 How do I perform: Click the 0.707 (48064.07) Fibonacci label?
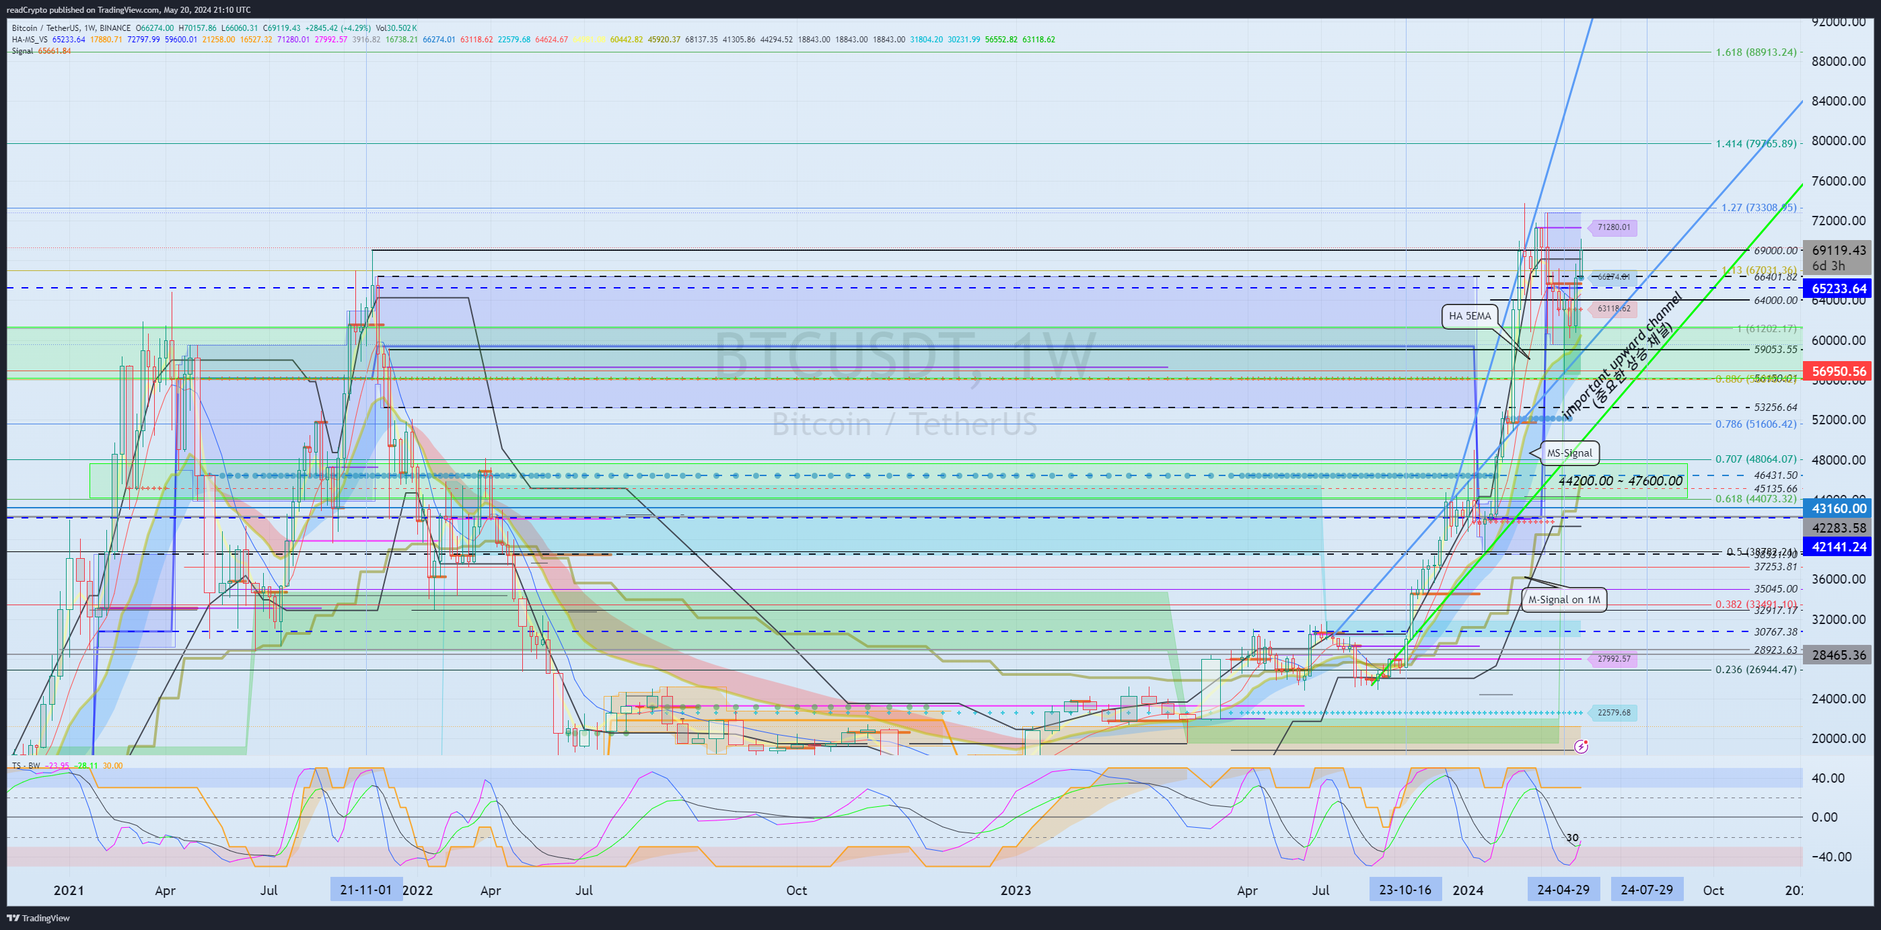tap(1755, 459)
